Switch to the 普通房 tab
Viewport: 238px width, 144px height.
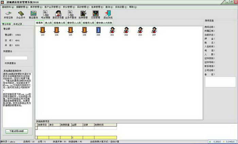pos(39,23)
